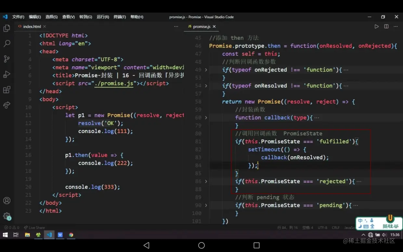403x252 pixels.
Task: Open the 编辑(E) menu
Action: [35, 17]
